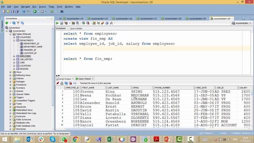Run the statement with the green play icon
Viewport: 254px width, 143px height.
(x=57, y=23)
